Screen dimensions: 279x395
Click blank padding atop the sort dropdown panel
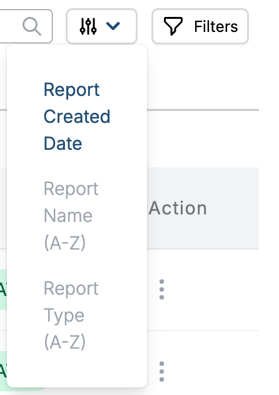(77, 61)
